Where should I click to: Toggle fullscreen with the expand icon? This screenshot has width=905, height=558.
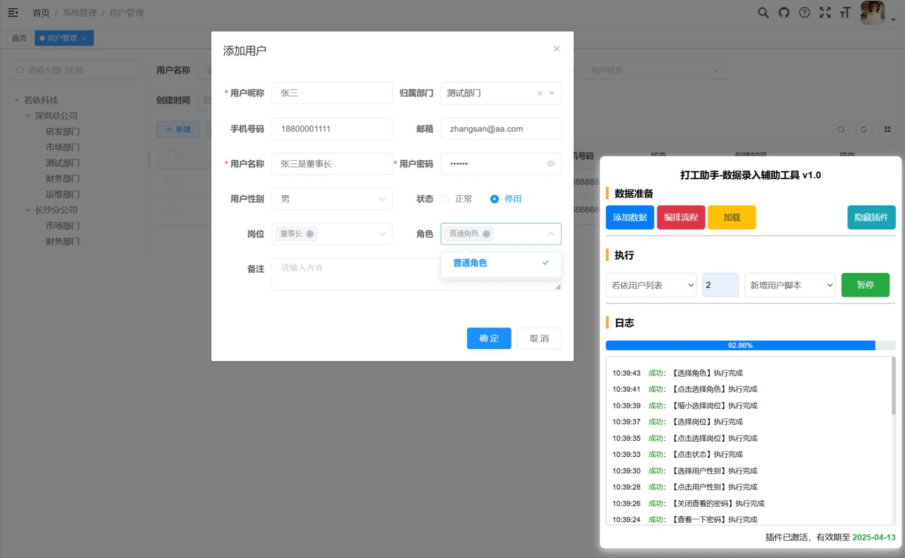[825, 12]
